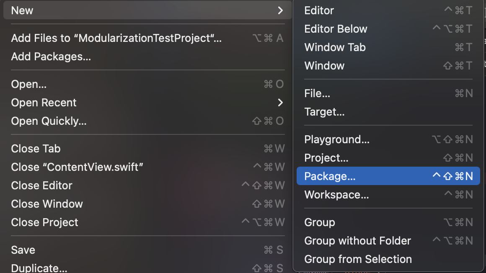Select Add Packages menu item
The width and height of the screenshot is (486, 273).
tap(51, 57)
